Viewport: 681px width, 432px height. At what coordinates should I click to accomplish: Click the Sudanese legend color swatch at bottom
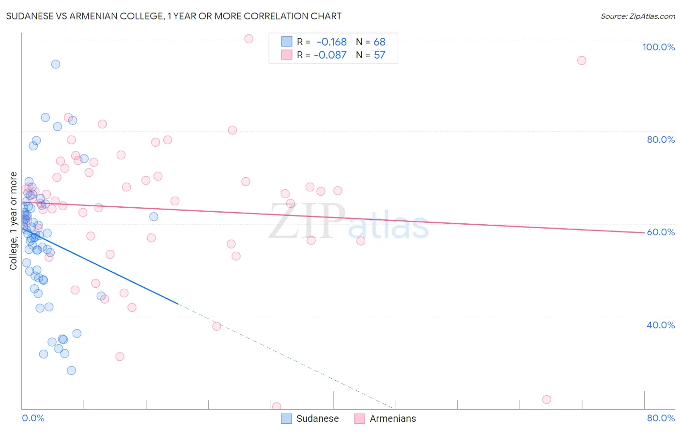(286, 418)
